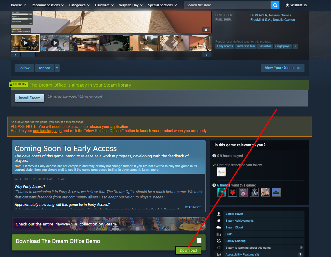
Task: Click the Steam Achievements icon
Action: coord(219,220)
